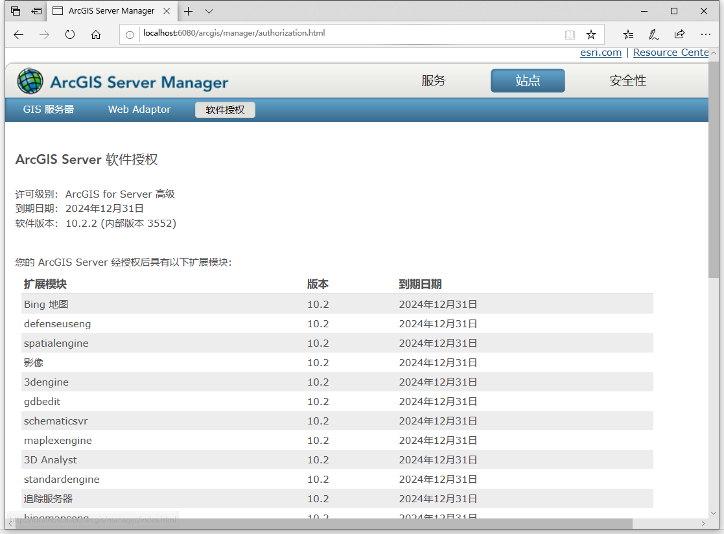Click the expiry date in gdbedit row
Screen dimensions: 724x534
click(x=438, y=402)
